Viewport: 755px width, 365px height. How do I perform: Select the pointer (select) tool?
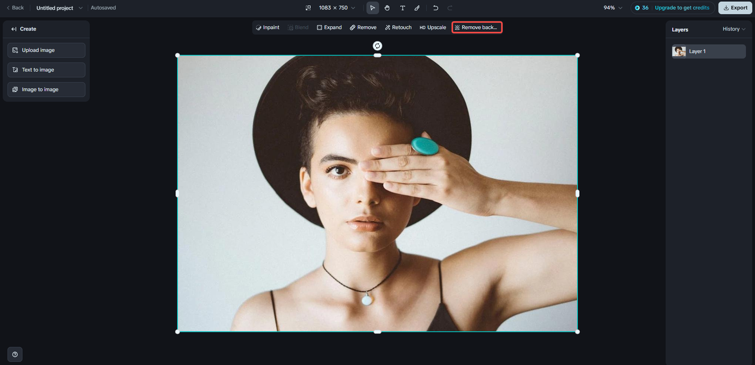tap(373, 8)
